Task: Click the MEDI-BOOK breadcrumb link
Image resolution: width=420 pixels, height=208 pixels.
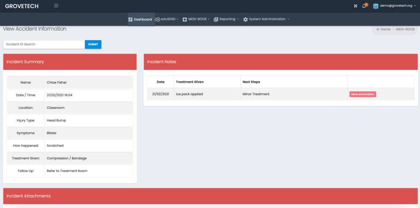Action: click(405, 29)
